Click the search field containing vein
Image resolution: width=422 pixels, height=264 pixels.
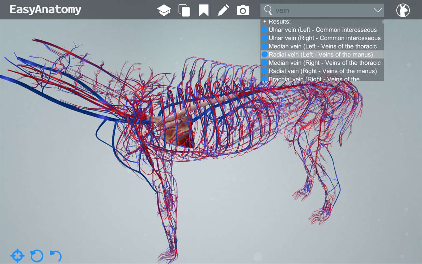(322, 10)
